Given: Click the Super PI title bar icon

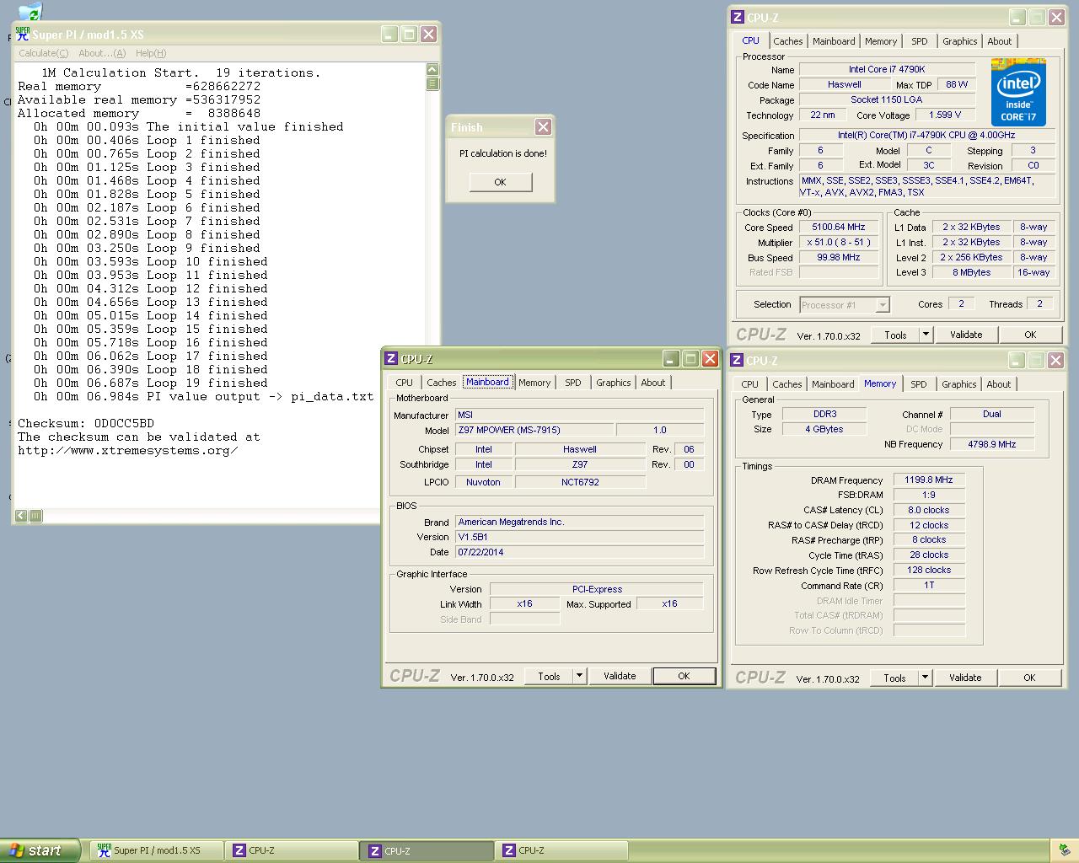Looking at the screenshot, I should (x=23, y=34).
